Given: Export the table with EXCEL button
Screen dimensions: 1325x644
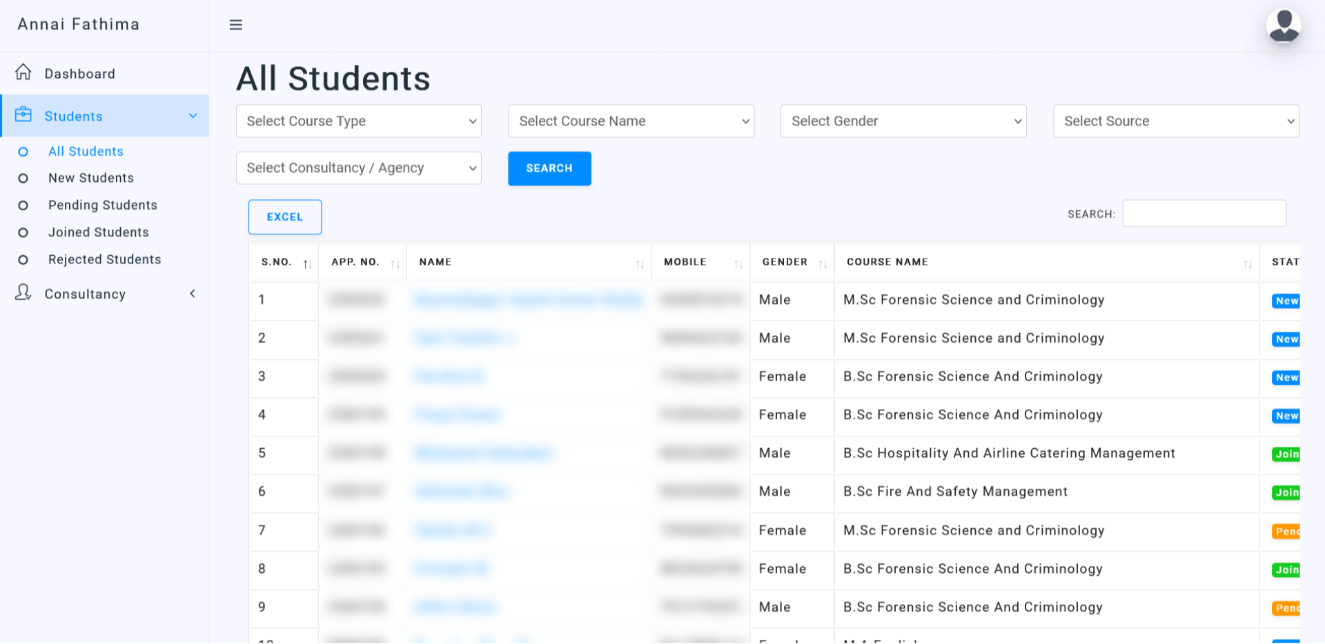Looking at the screenshot, I should [x=284, y=217].
